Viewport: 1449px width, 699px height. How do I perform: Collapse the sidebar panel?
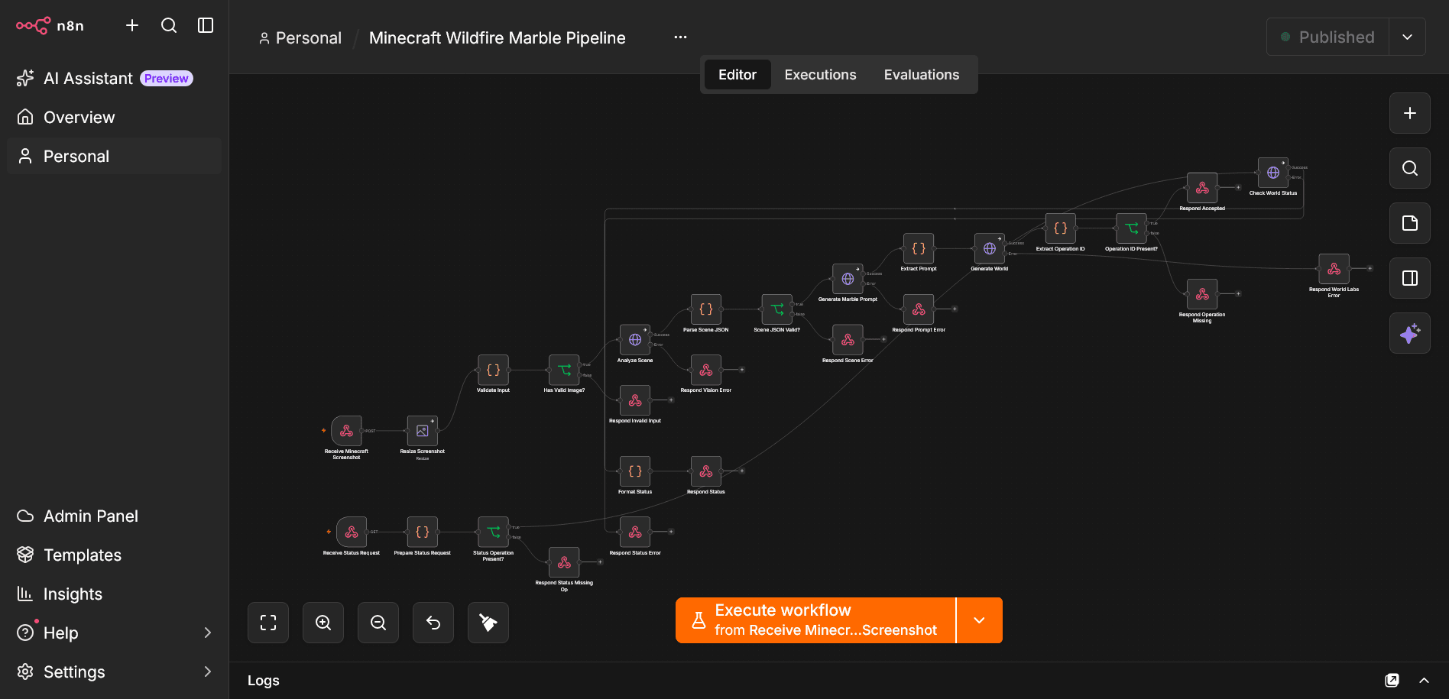tap(206, 25)
